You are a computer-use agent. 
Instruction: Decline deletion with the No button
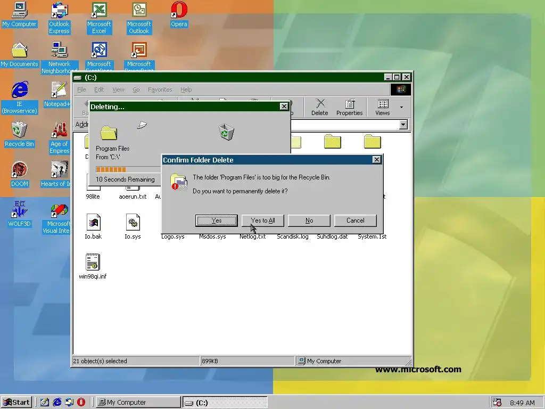[x=309, y=220]
